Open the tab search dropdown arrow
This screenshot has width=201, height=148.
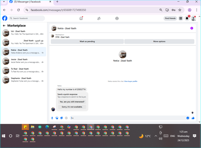pos(4,2)
